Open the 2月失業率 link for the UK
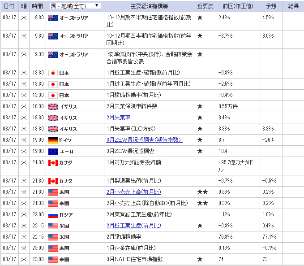304x266 pixels. 119,118
